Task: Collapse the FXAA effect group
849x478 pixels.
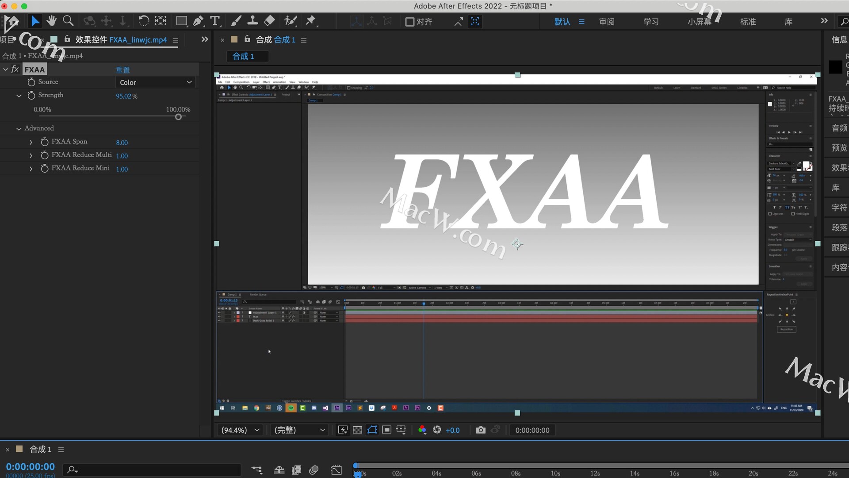Action: tap(5, 69)
